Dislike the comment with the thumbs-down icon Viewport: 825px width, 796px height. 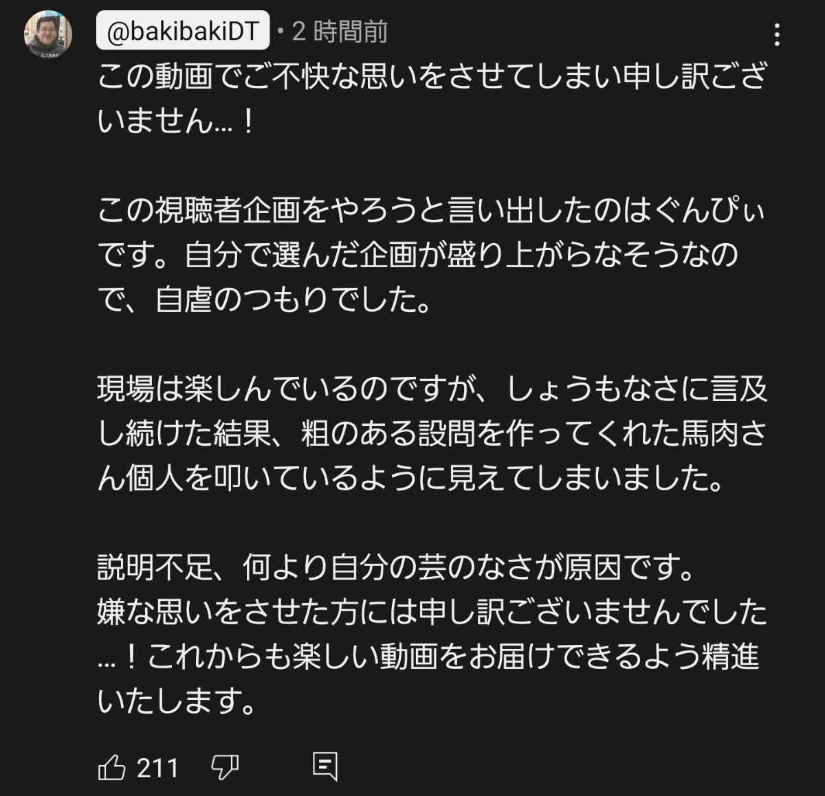click(x=224, y=767)
